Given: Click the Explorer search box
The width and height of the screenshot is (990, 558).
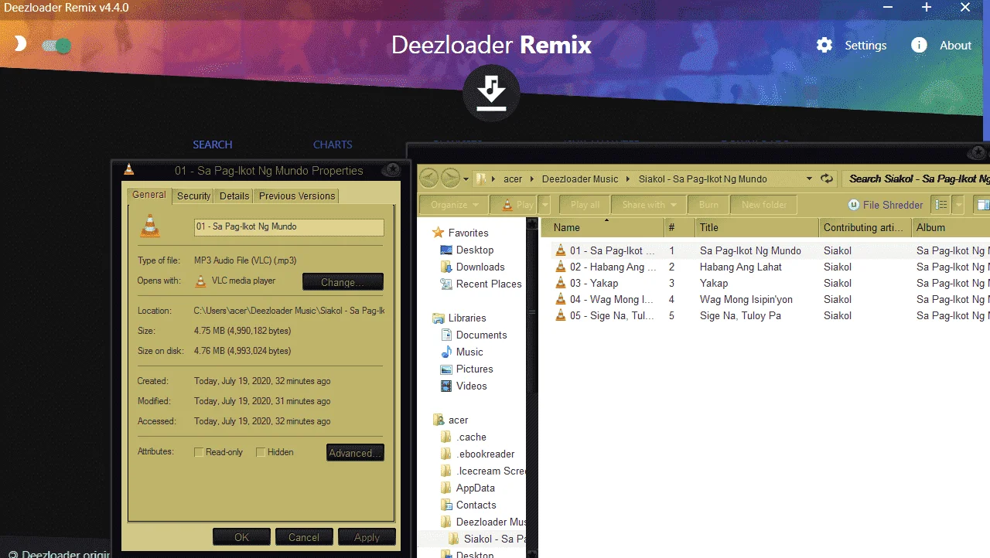Looking at the screenshot, I should point(917,179).
